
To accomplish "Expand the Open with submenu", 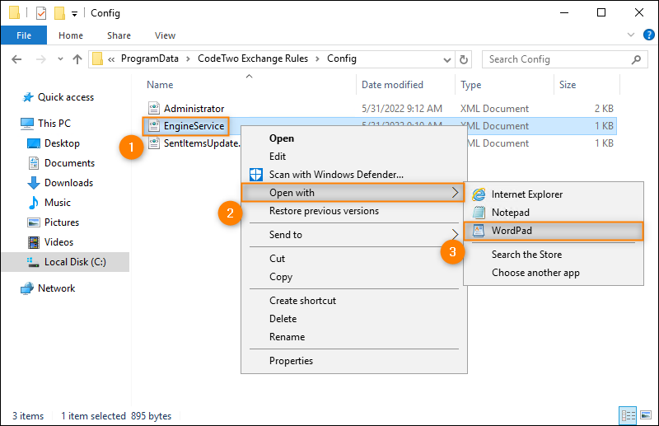I will pyautogui.click(x=353, y=193).
